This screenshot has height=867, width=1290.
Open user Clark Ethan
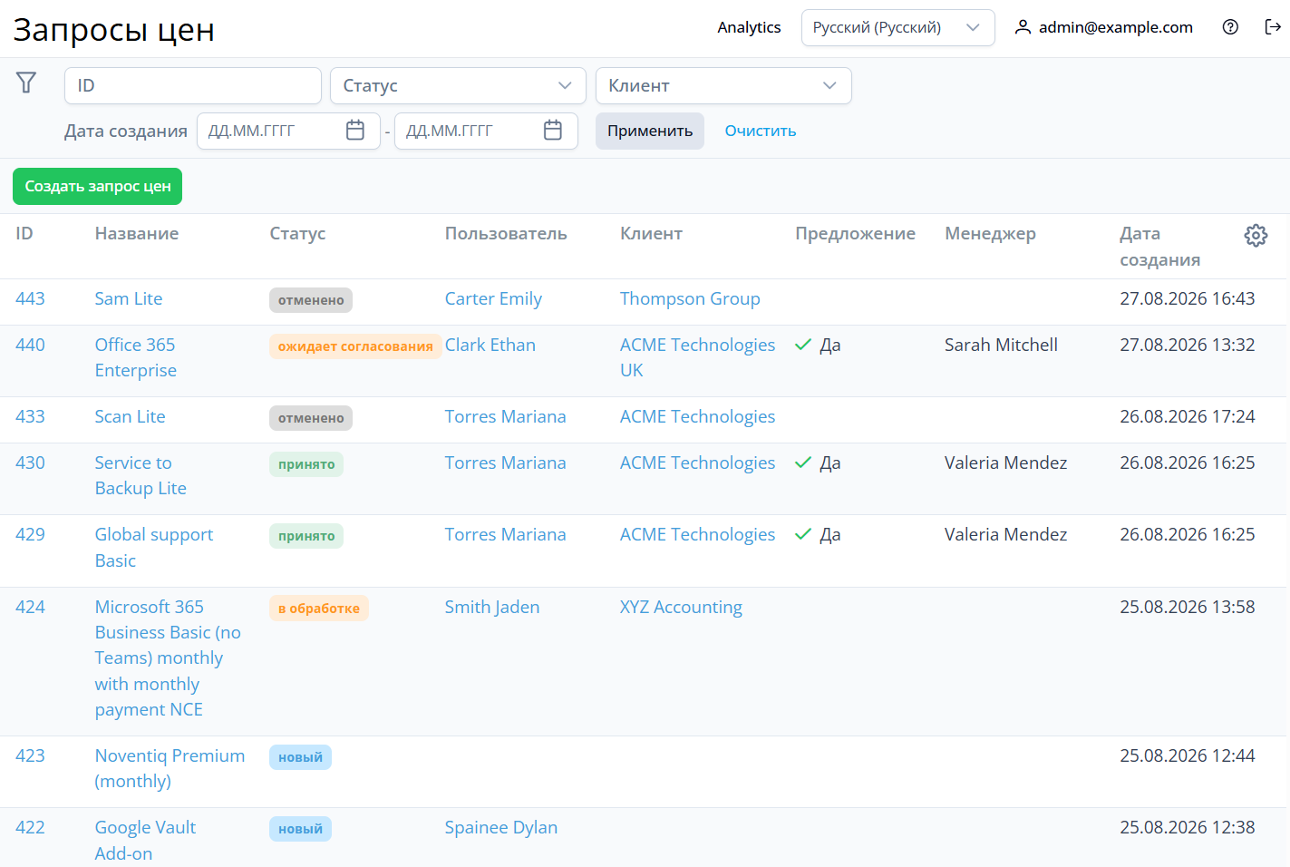tap(490, 345)
